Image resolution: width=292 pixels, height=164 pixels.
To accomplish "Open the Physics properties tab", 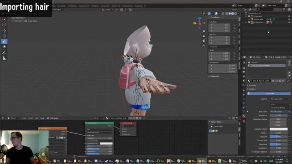I will click(x=244, y=103).
